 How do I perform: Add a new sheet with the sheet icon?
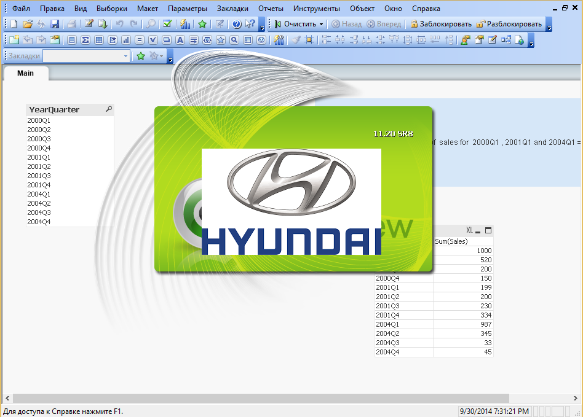pyautogui.click(x=14, y=40)
